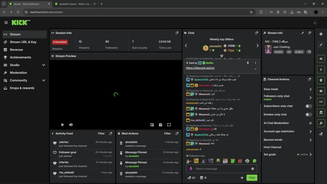327x184 pixels.
Task: Open chat settings gear icon
Action: pyautogui.click(x=242, y=178)
